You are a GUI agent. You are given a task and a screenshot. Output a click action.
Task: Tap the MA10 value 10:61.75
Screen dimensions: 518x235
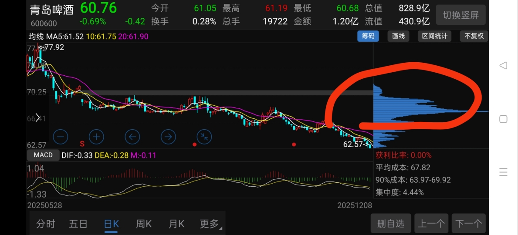102,36
